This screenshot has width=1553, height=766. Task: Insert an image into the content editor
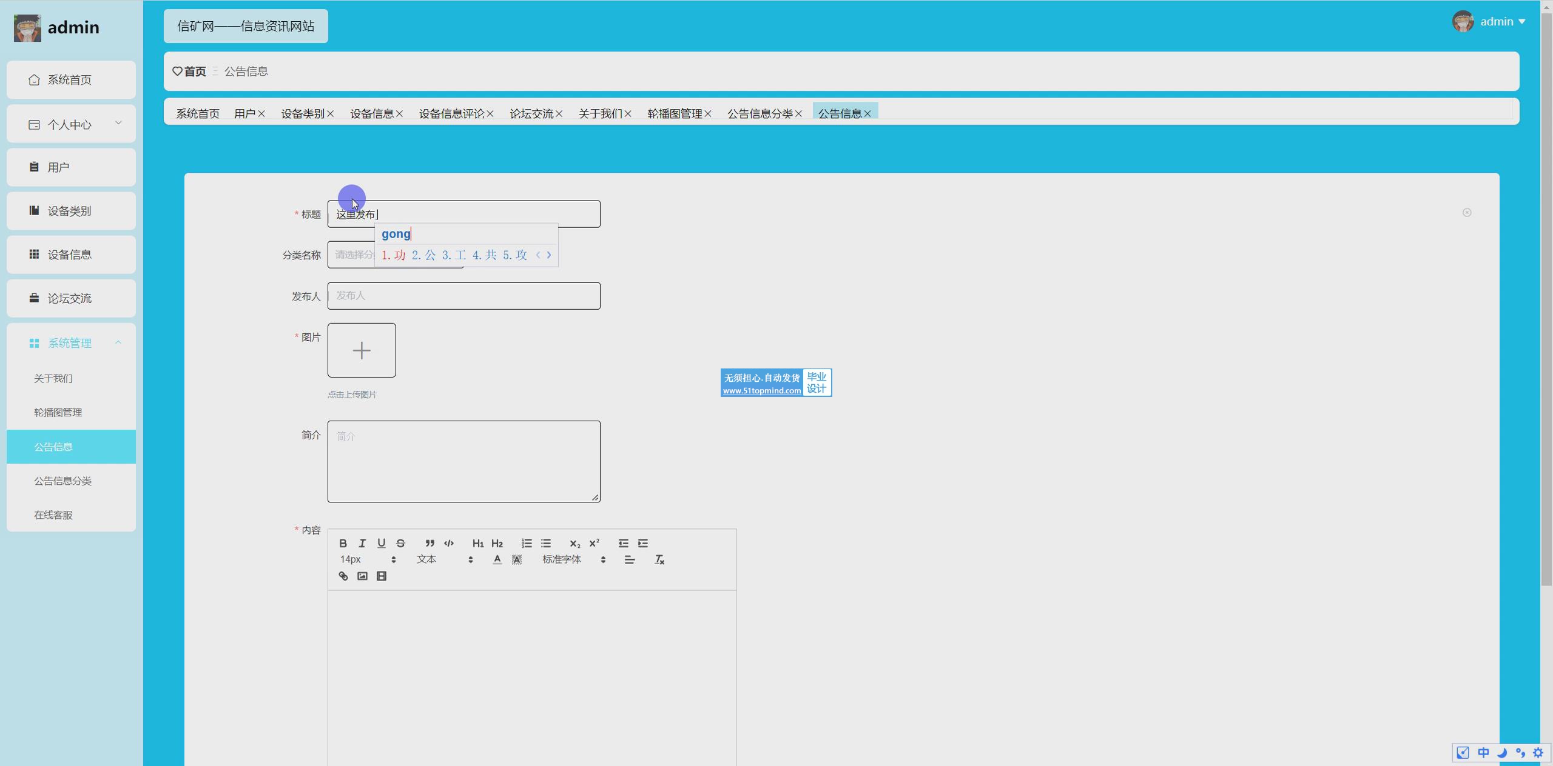click(362, 576)
